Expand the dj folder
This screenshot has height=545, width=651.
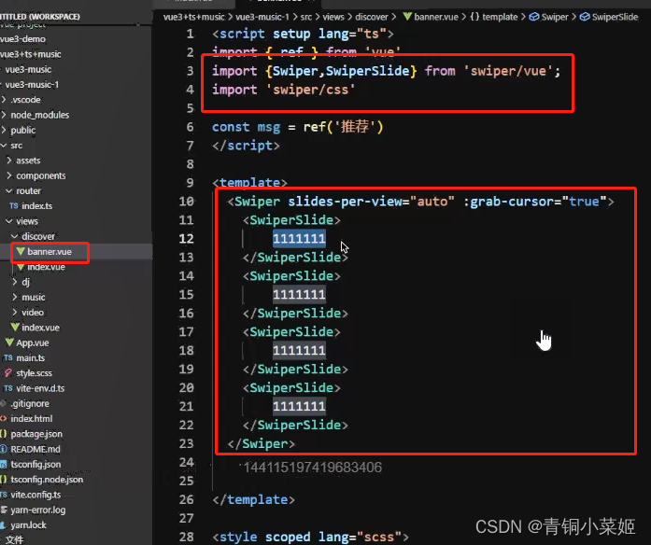coord(26,282)
